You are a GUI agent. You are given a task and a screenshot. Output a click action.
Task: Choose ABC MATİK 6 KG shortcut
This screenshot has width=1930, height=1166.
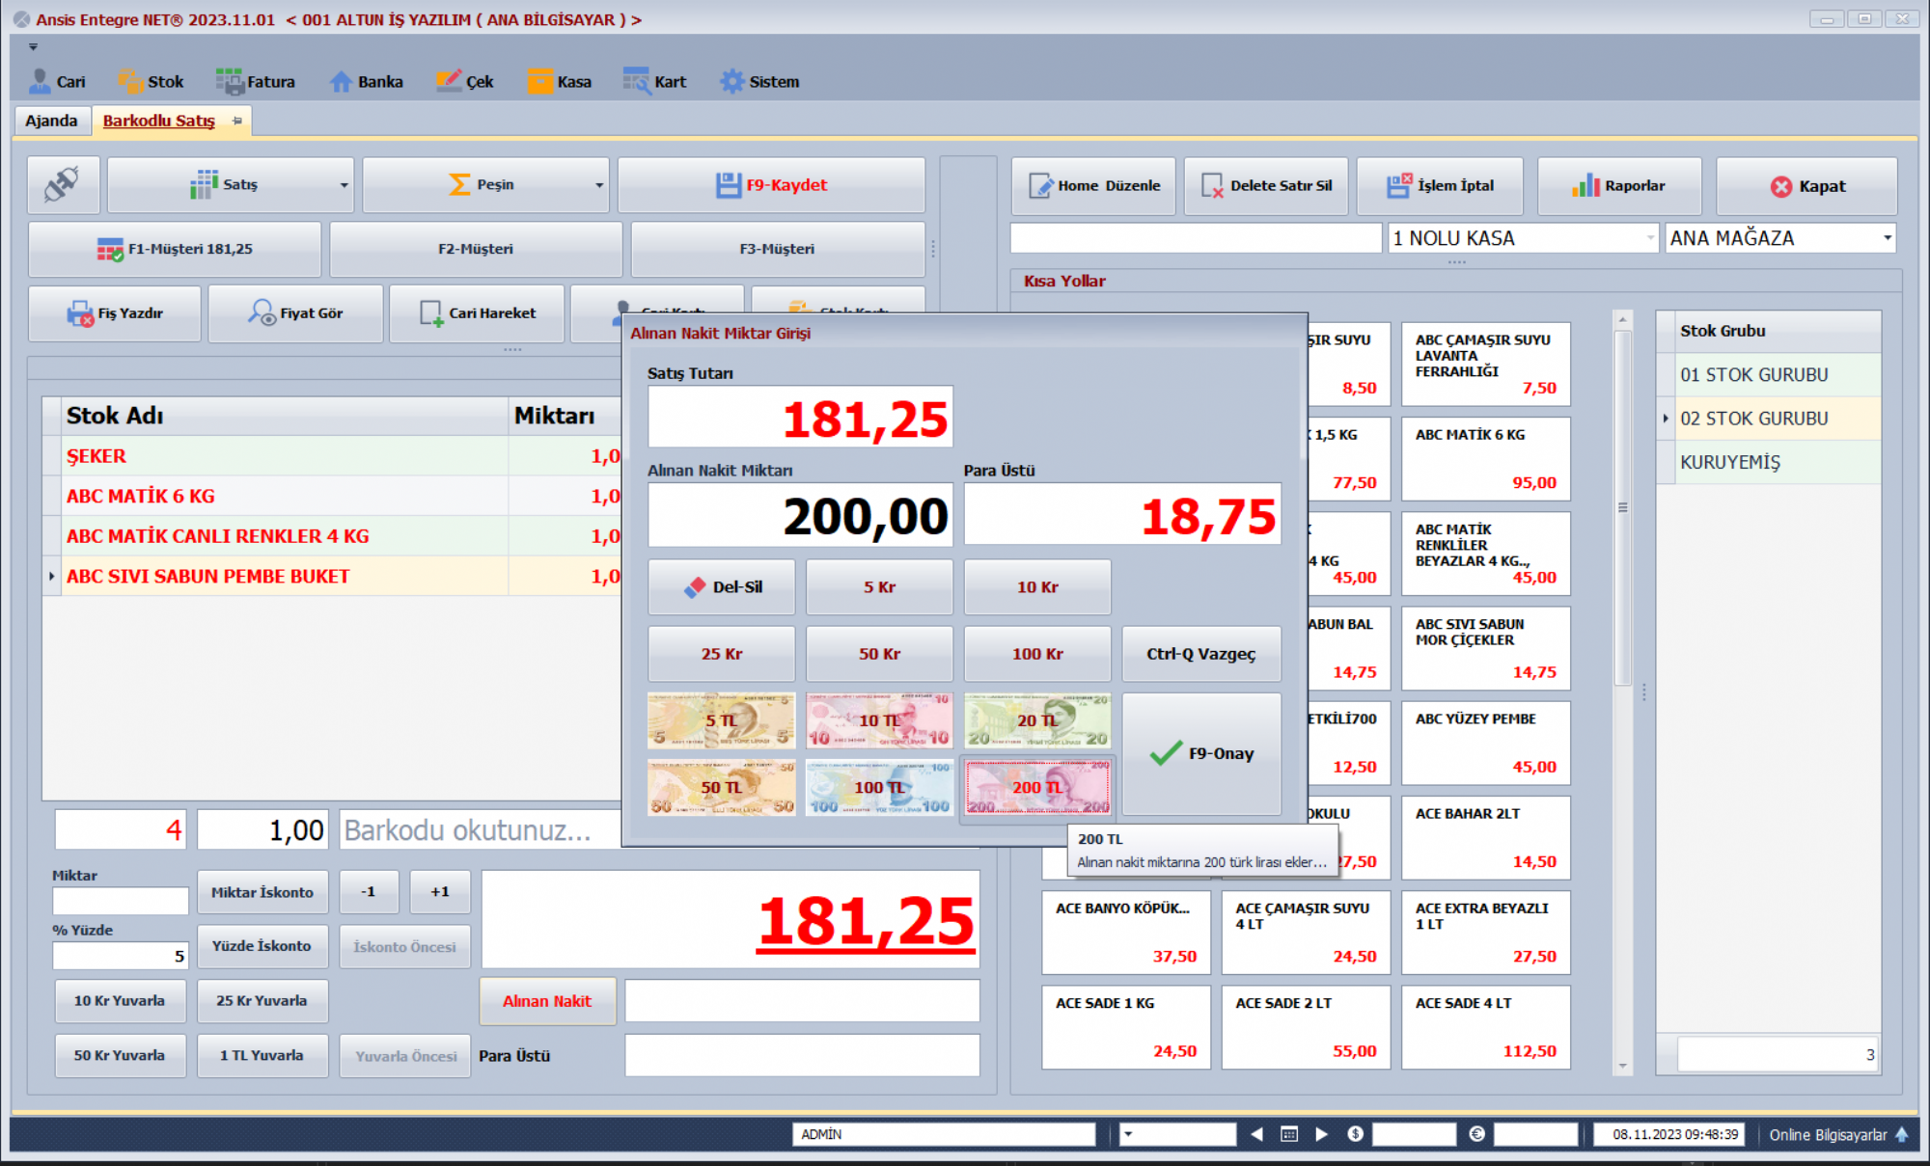tap(1485, 458)
